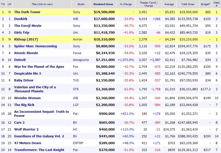This screenshot has height=153, width=221.
Task: Sort by Total Gross header
Action: click(188, 4)
